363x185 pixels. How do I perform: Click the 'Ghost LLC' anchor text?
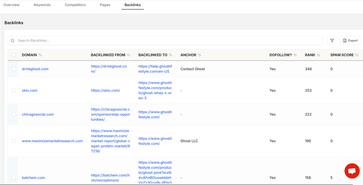[x=189, y=141]
